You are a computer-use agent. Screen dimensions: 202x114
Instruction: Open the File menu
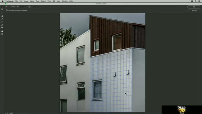[16, 1]
